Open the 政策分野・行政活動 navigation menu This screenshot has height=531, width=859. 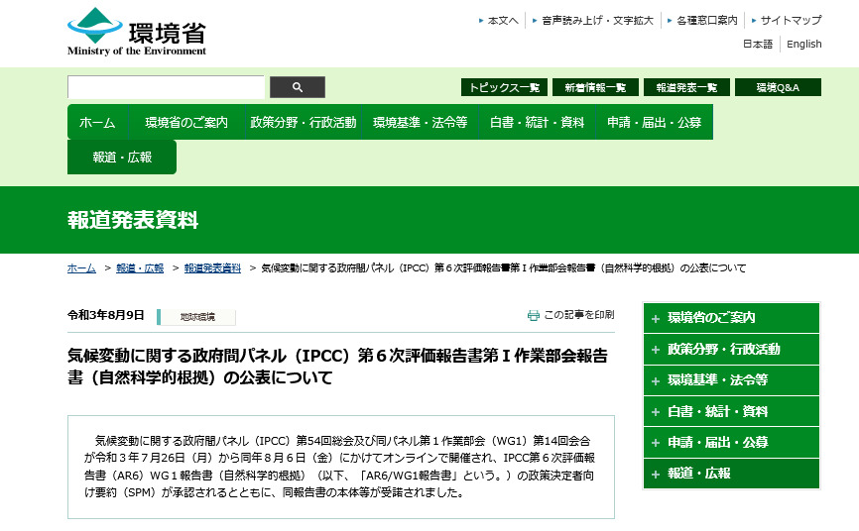(303, 122)
